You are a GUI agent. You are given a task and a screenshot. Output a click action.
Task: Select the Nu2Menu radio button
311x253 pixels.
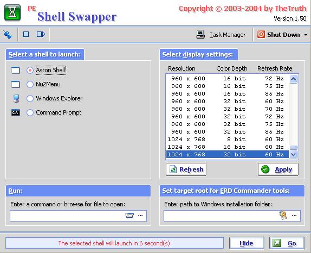(30, 85)
